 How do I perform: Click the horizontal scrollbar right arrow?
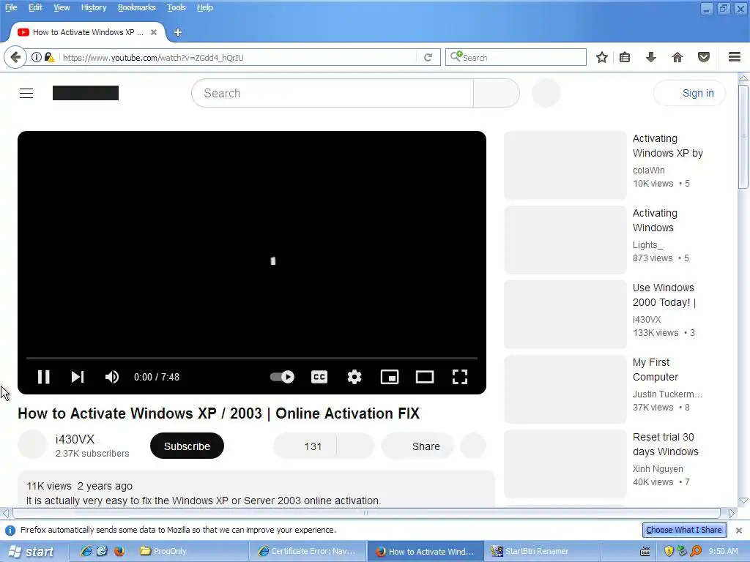[732, 513]
